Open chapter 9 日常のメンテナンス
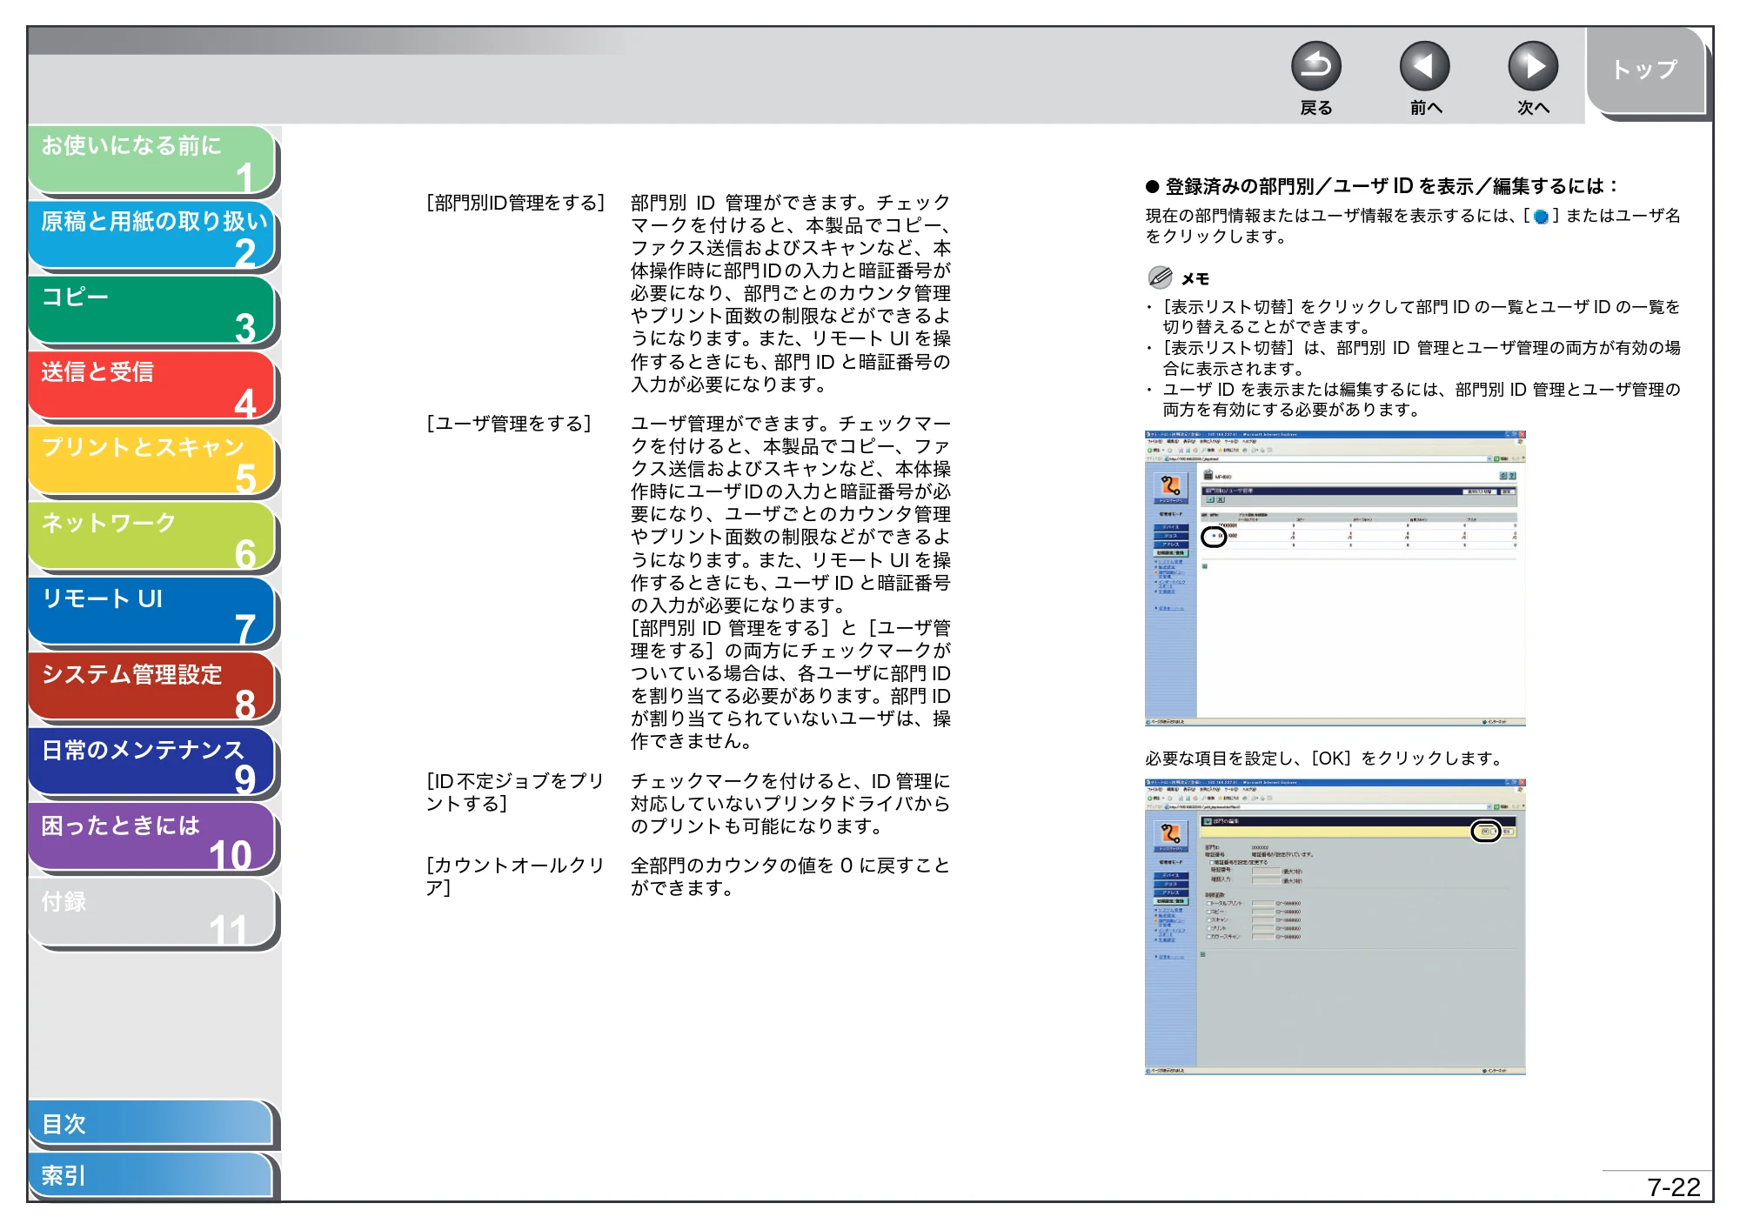The width and height of the screenshot is (1740, 1230). 152,764
